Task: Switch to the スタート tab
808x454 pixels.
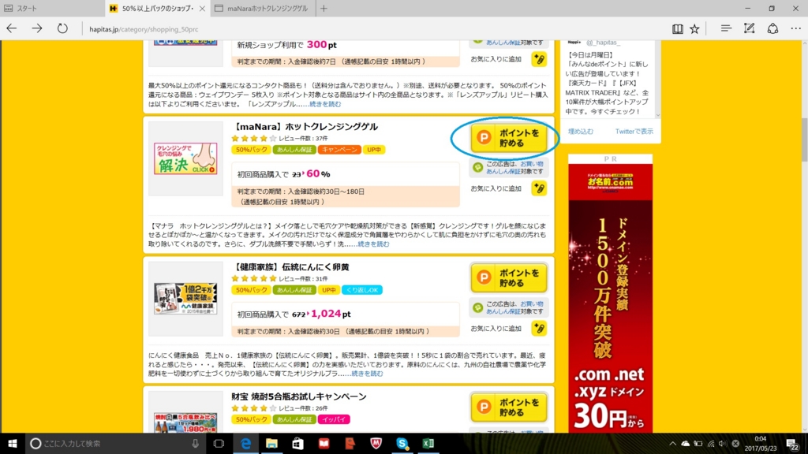Action: click(51, 8)
